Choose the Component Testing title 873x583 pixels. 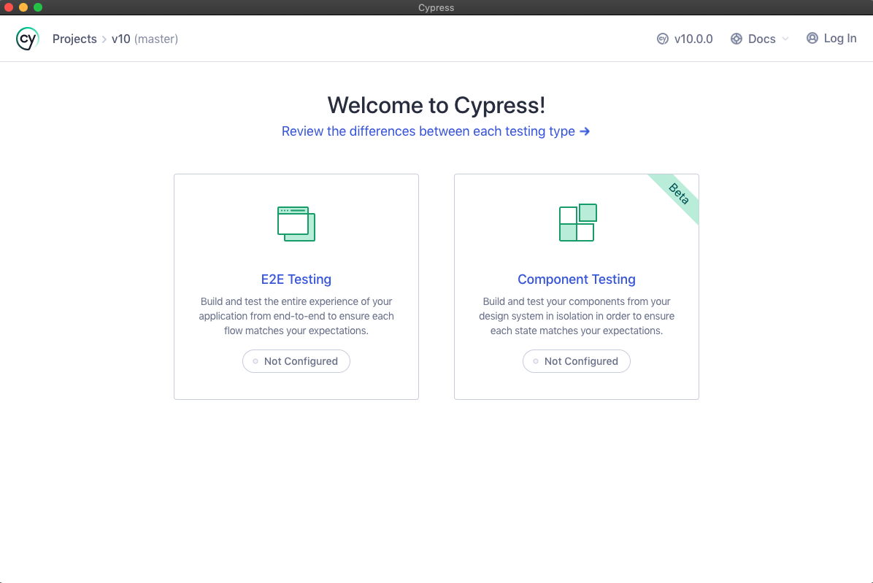click(577, 279)
